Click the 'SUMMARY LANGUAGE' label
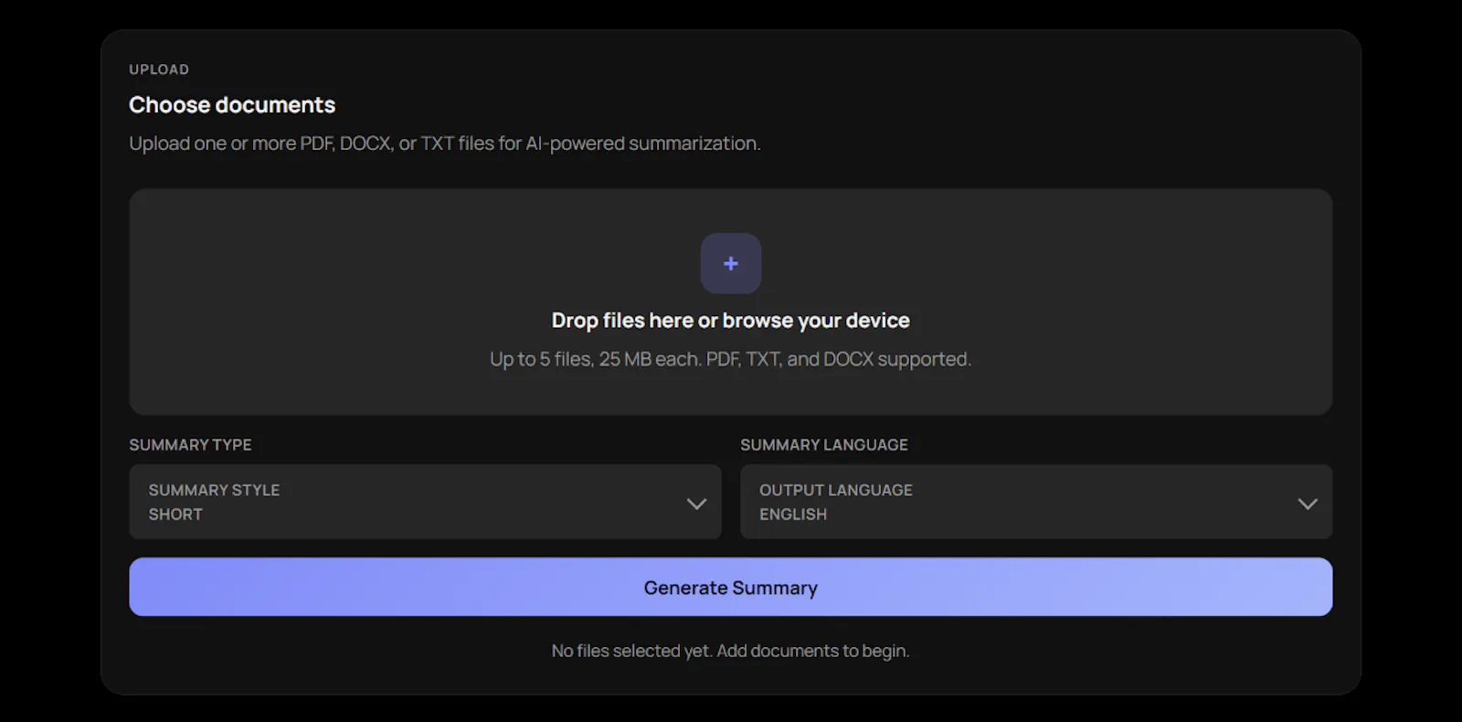The height and width of the screenshot is (722, 1462). point(824,445)
